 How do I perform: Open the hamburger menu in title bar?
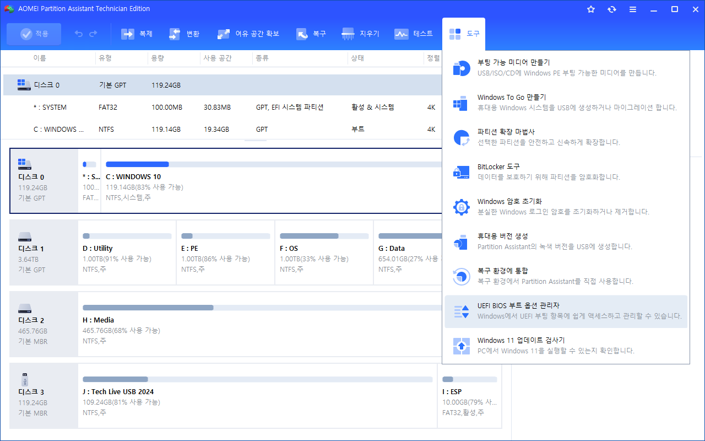633,9
